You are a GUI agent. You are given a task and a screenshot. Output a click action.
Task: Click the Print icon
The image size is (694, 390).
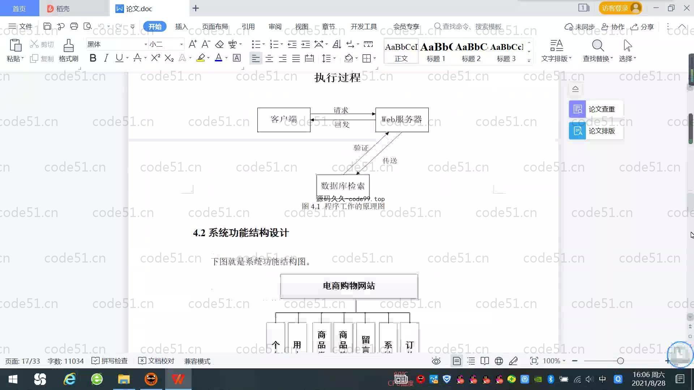click(x=74, y=26)
